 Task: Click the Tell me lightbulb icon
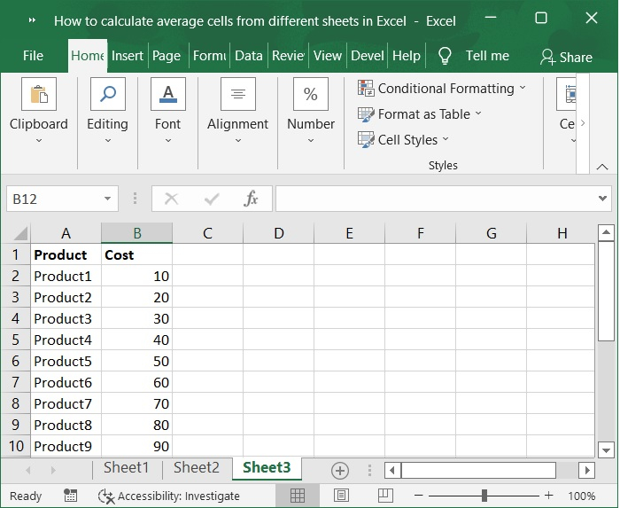coord(445,56)
